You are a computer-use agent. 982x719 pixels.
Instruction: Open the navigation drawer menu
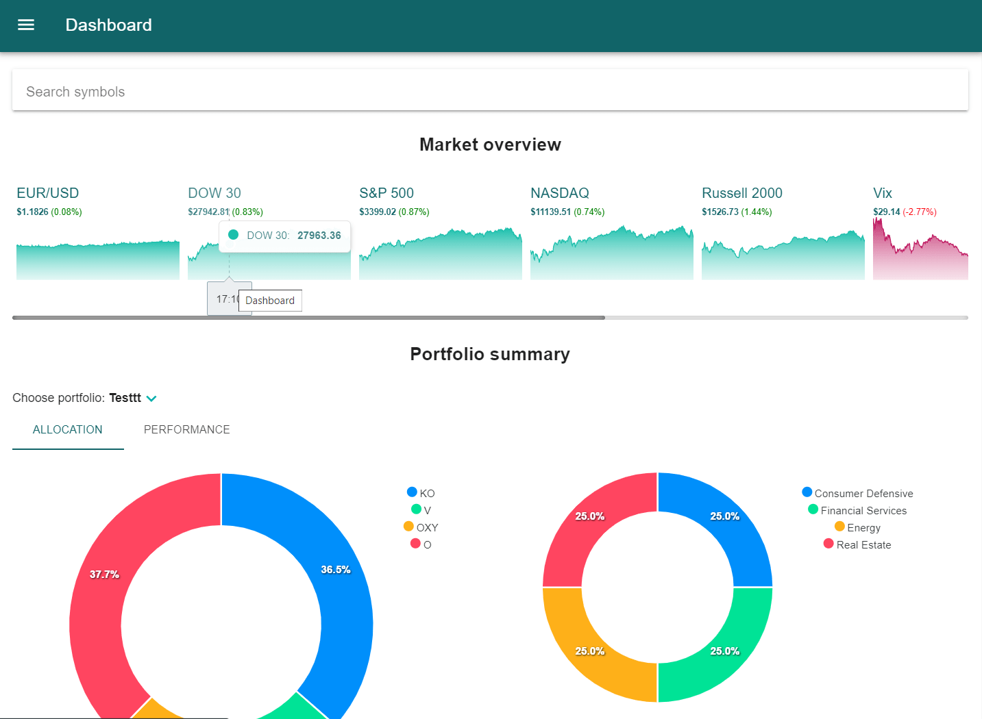(25, 25)
